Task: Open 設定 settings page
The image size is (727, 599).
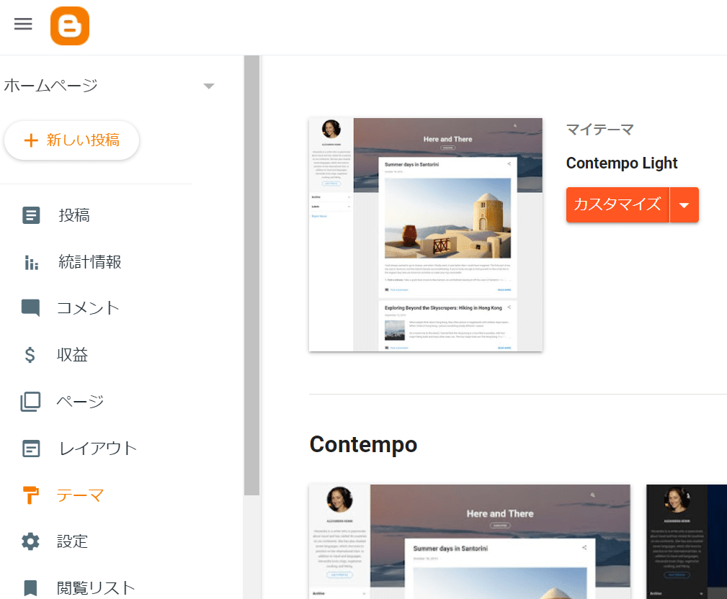Action: point(72,541)
